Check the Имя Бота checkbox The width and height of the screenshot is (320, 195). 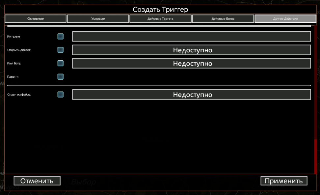61,63
